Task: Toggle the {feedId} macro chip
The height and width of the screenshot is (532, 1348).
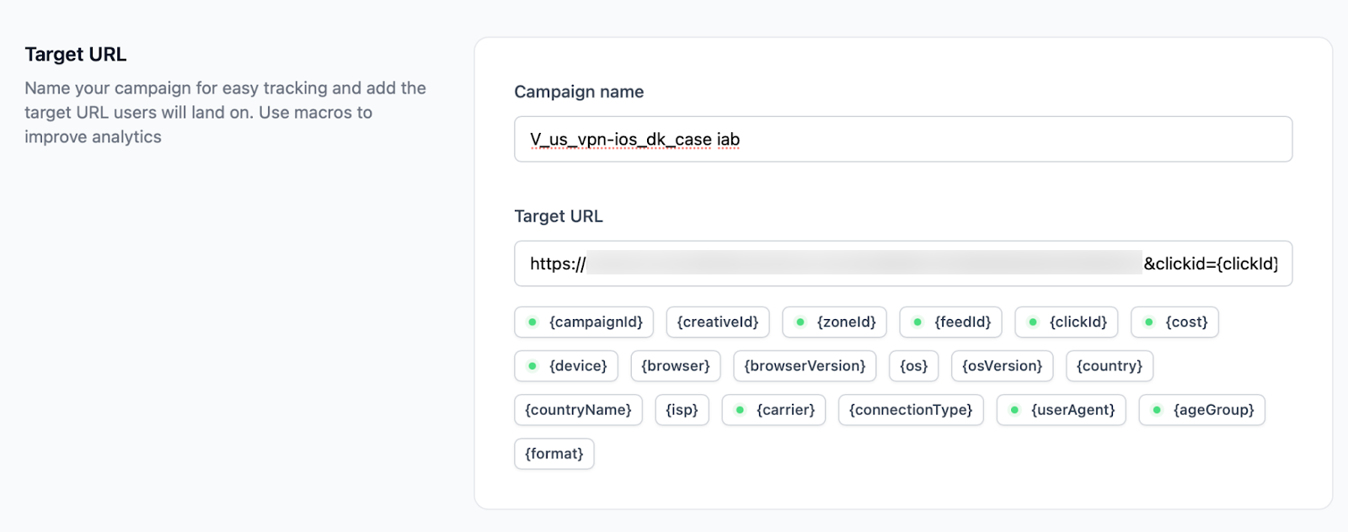Action: (x=951, y=322)
